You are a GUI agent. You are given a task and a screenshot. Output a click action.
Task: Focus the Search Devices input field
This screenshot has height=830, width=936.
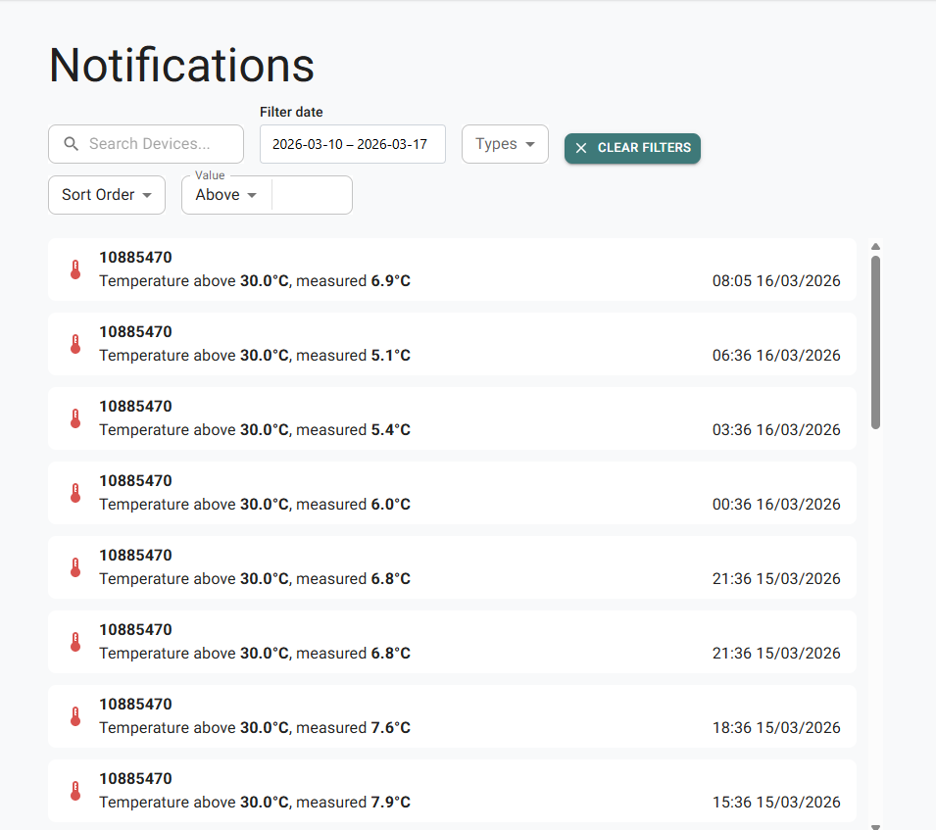157,144
